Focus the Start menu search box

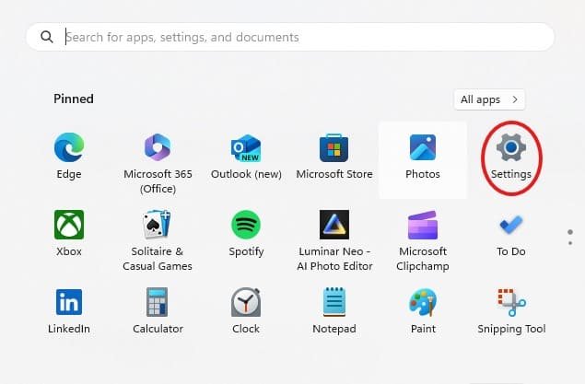click(290, 37)
